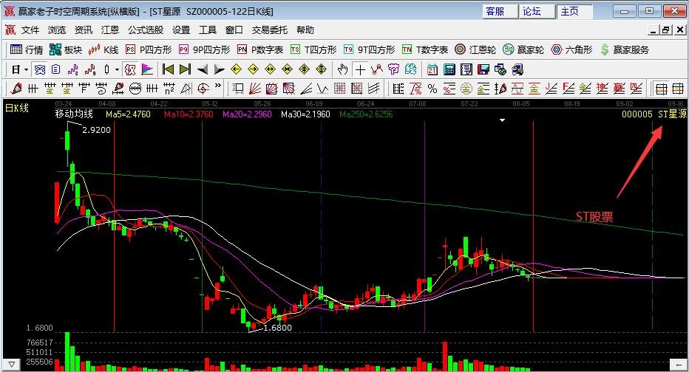
Task: Open the 9P四方形 tool
Action: [x=204, y=49]
